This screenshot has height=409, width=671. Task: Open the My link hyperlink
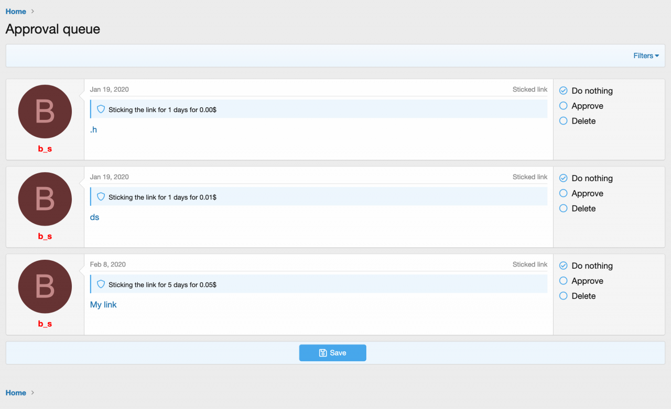pos(103,305)
